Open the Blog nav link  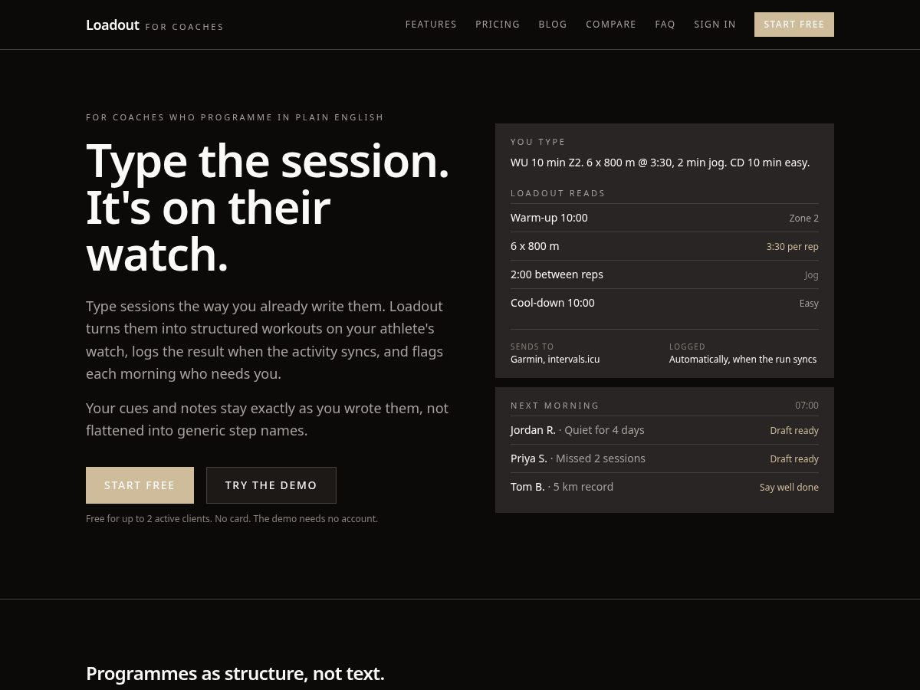(553, 25)
